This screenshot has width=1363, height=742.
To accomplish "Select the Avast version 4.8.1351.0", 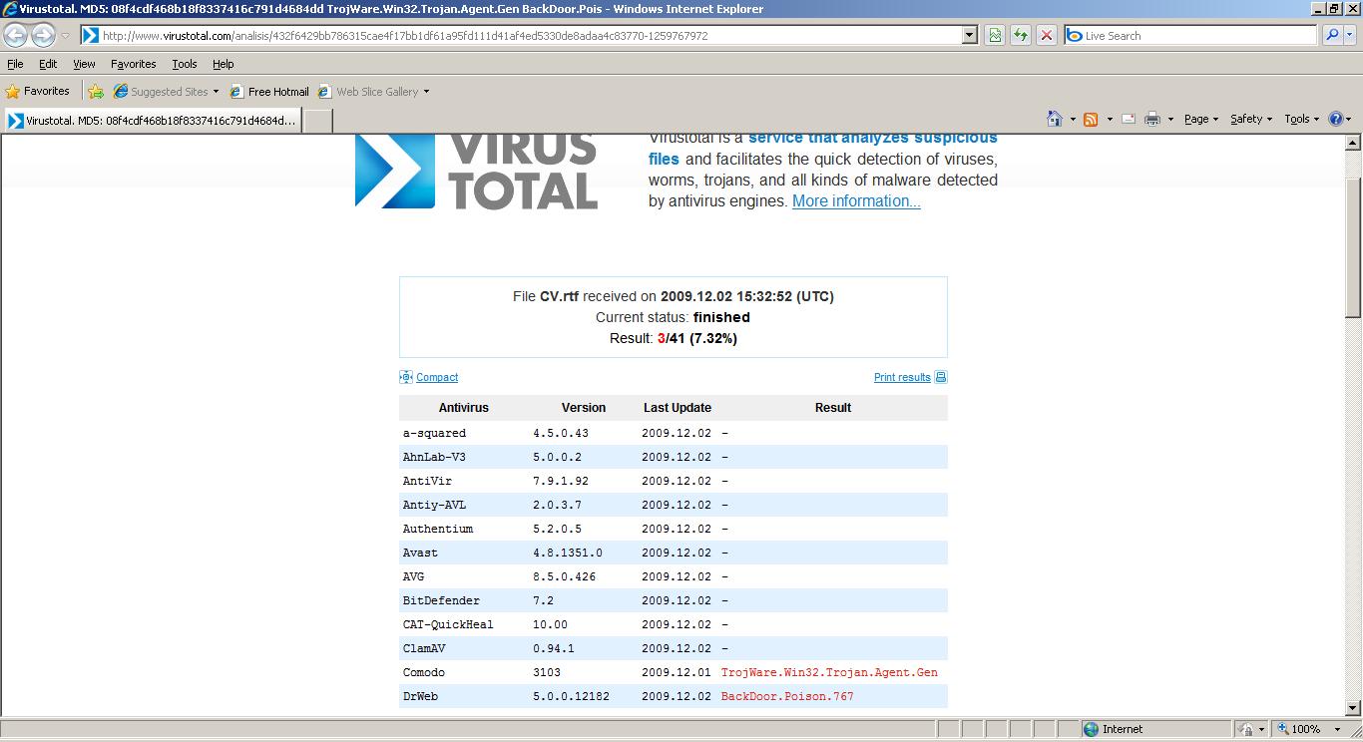I will coord(568,553).
